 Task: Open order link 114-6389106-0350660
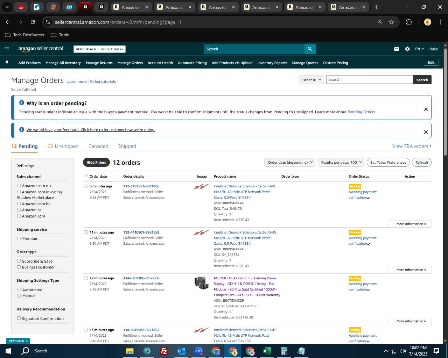point(141,278)
